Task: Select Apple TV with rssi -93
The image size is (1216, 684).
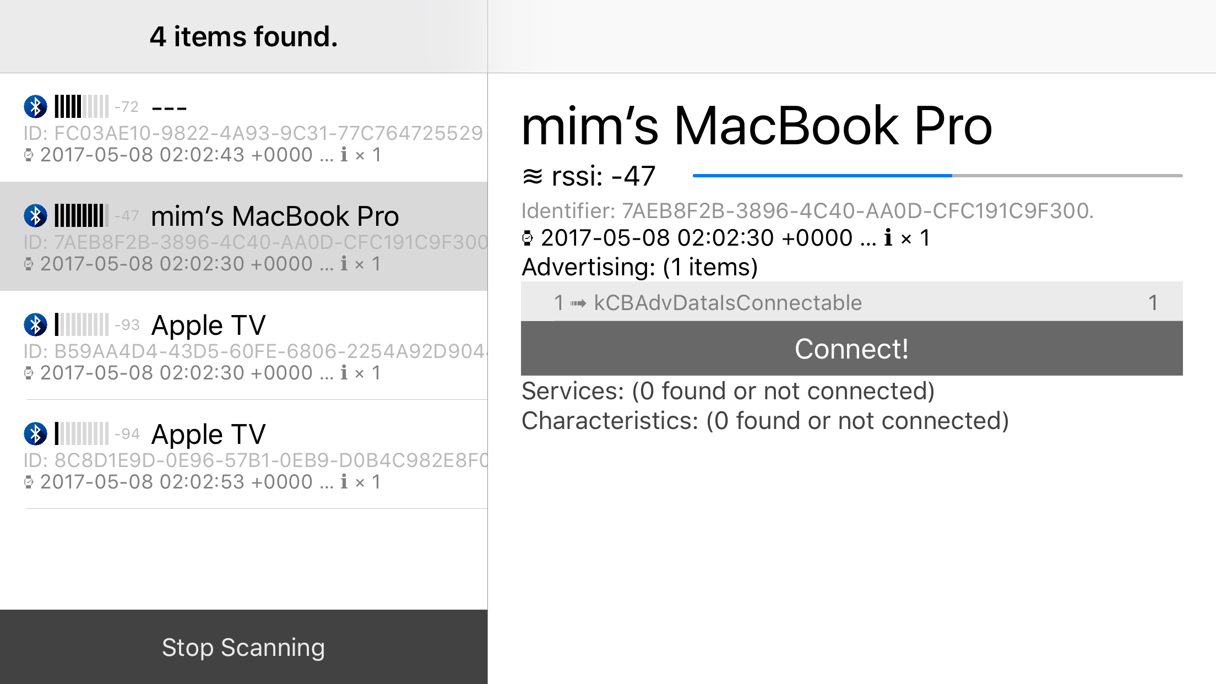Action: (x=243, y=345)
